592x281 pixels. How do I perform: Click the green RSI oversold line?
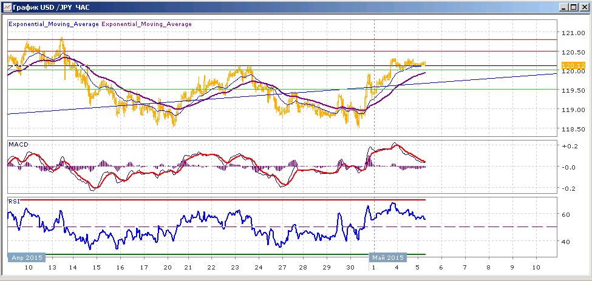(x=217, y=254)
